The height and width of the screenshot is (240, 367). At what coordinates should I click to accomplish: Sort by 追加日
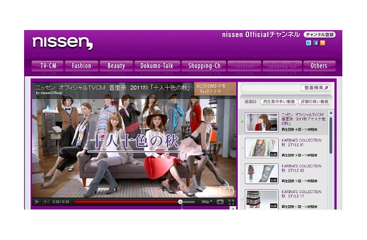250,101
